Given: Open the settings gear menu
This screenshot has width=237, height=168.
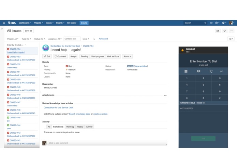Looking at the screenshot, I should (x=224, y=23).
